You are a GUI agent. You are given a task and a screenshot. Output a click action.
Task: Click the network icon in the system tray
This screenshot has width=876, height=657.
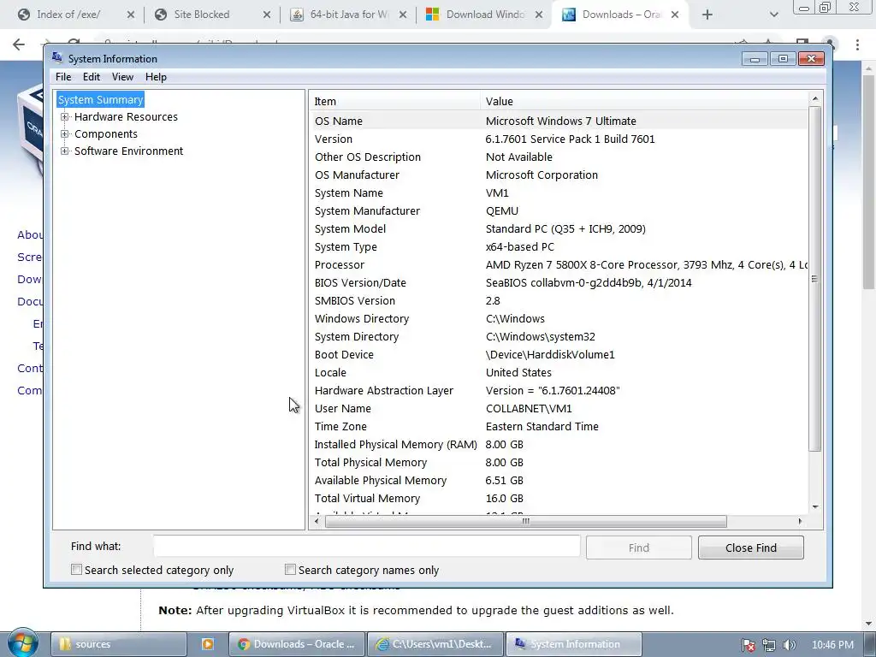[769, 645]
